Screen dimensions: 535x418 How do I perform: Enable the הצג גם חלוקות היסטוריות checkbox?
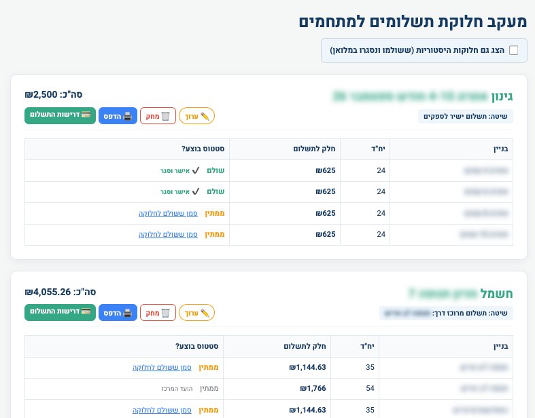[513, 50]
